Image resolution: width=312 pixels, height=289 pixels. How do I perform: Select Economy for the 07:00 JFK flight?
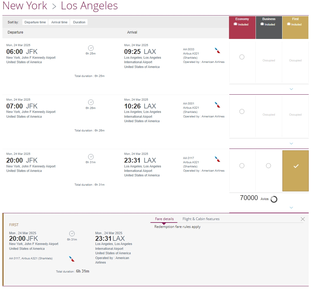(x=242, y=111)
